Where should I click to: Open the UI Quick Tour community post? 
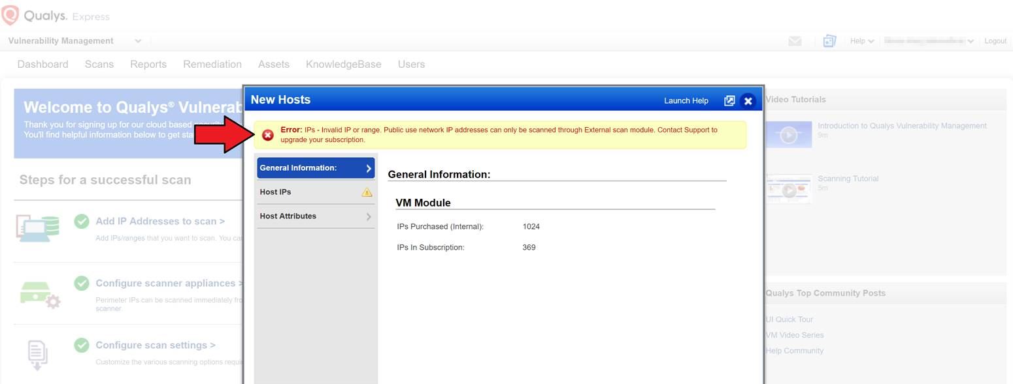click(x=788, y=319)
